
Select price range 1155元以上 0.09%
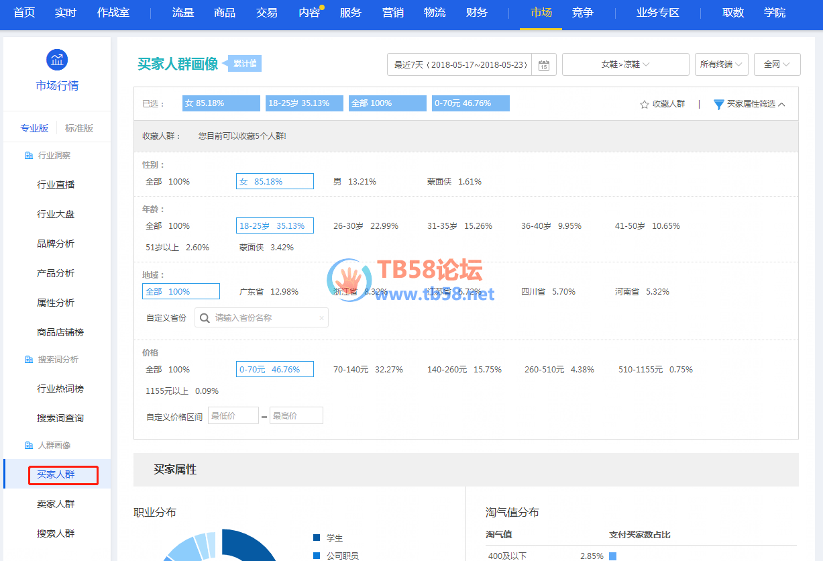182,391
